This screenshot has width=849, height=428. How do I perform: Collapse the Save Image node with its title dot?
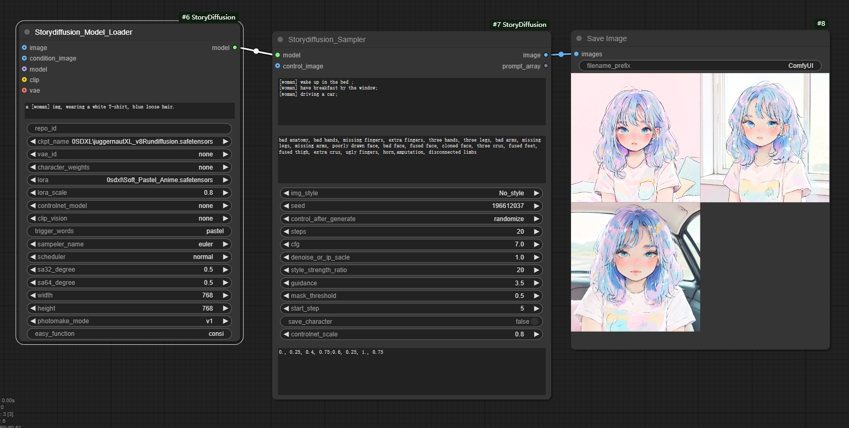pyautogui.click(x=579, y=38)
